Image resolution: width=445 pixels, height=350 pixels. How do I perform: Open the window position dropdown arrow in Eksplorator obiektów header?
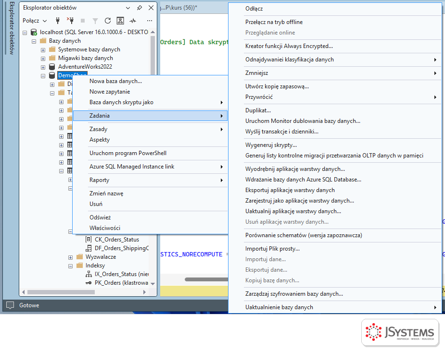127,8
